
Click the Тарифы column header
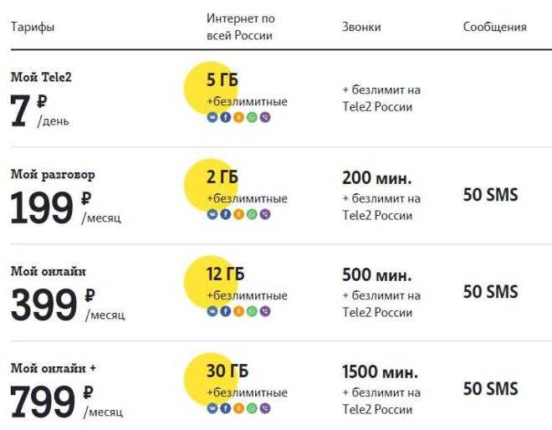pyautogui.click(x=33, y=28)
